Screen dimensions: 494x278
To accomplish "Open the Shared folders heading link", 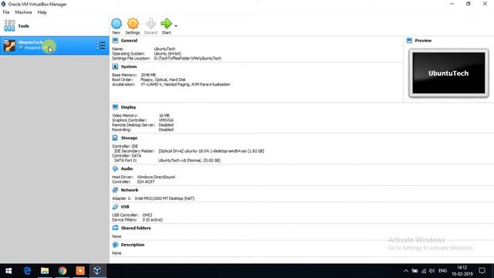I will (x=136, y=229).
